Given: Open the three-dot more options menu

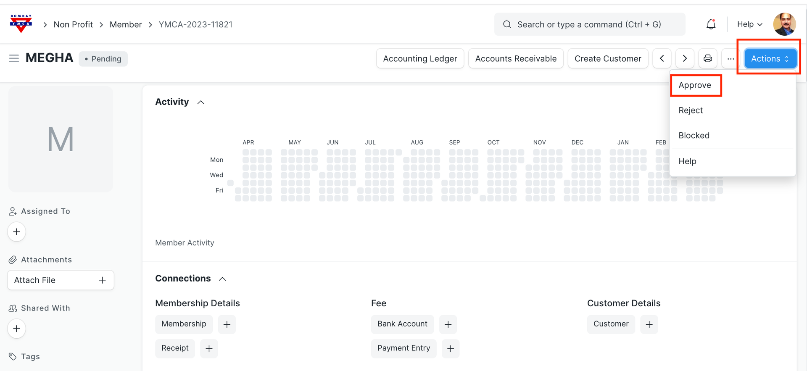Looking at the screenshot, I should [731, 58].
